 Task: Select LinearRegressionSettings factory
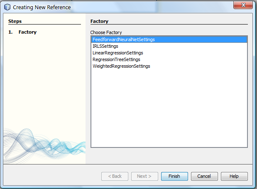[x=169, y=53]
